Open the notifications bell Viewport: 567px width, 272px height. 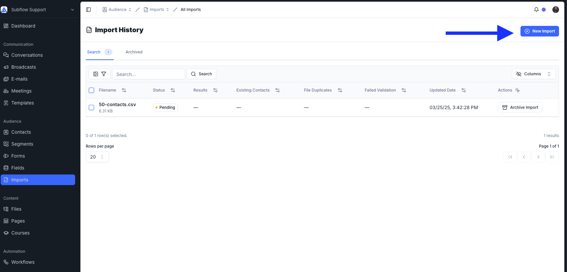pos(536,10)
